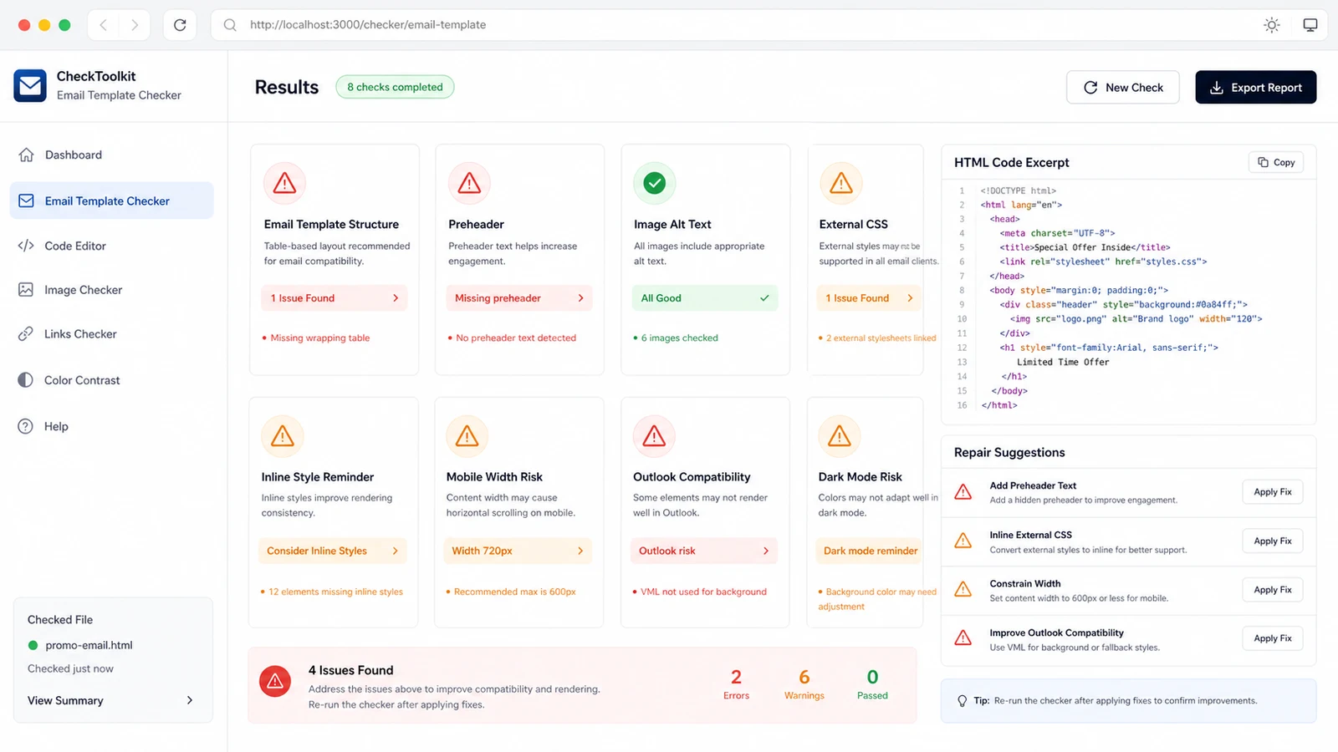Open View Summary in Checked File panel
The height and width of the screenshot is (752, 1338).
click(111, 700)
